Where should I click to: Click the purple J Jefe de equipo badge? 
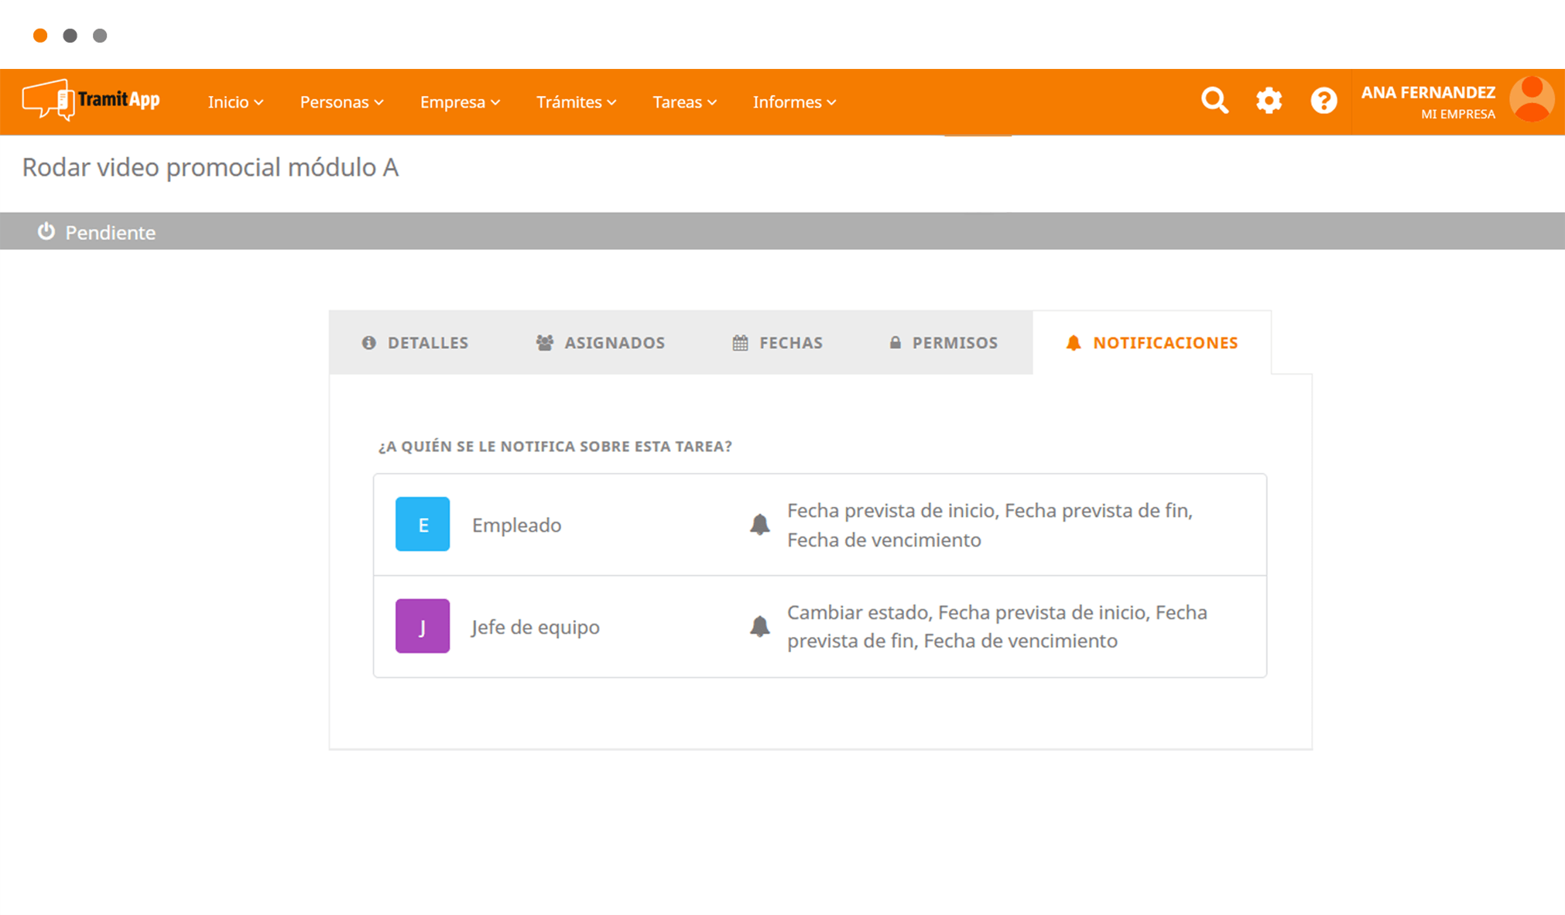(x=423, y=625)
